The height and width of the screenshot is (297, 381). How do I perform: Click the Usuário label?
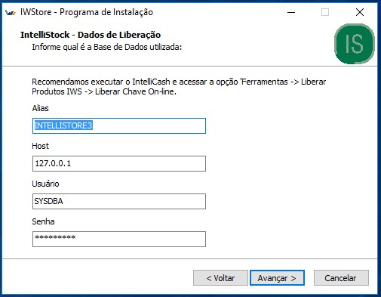(45, 184)
